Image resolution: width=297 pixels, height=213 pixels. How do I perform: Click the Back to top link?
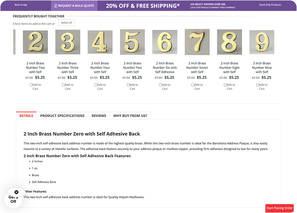coord(21,5)
